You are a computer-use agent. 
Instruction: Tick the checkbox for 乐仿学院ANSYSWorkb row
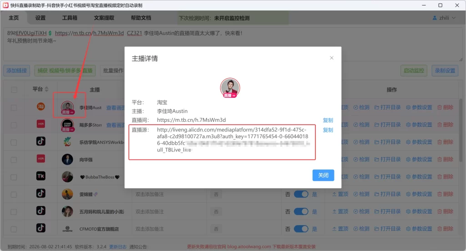[14, 142]
